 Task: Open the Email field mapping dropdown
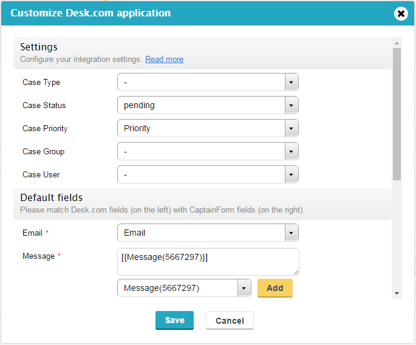click(208, 233)
